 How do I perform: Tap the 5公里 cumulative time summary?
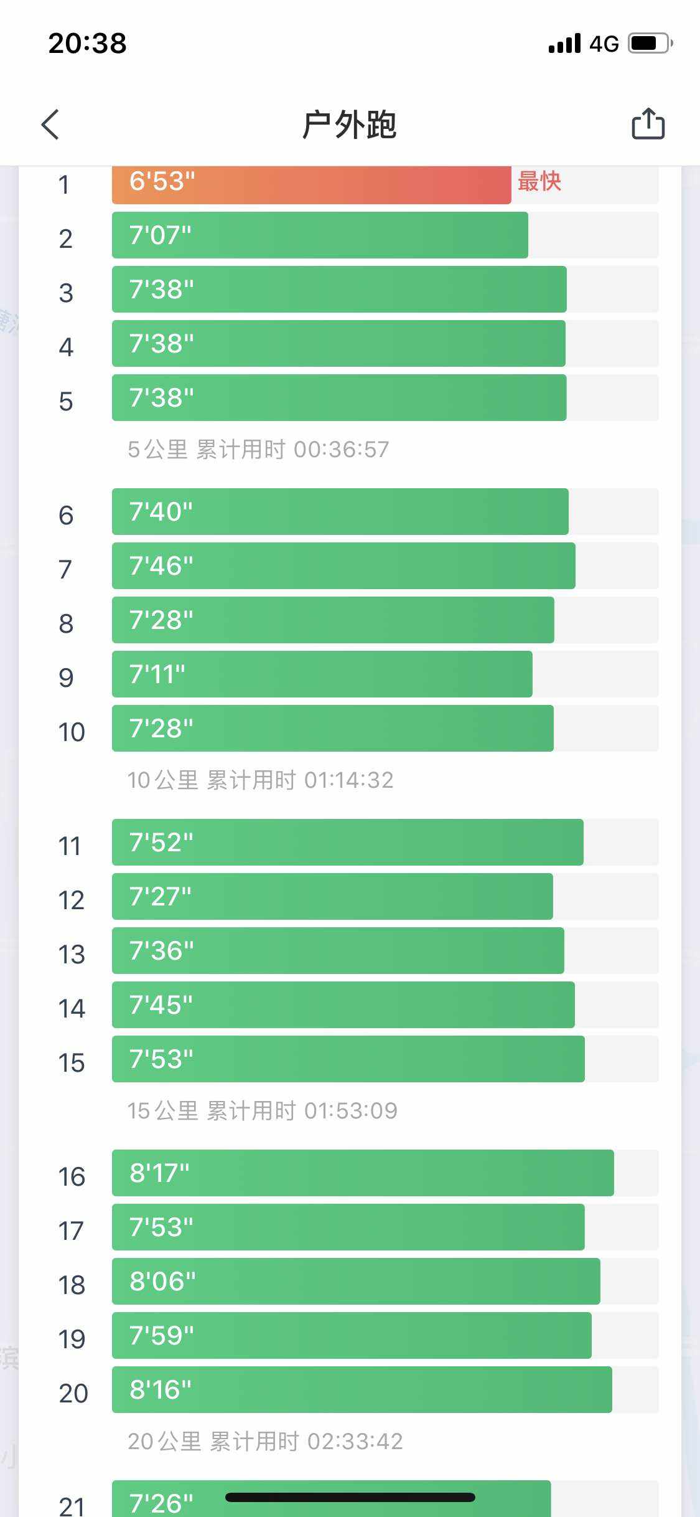[x=258, y=449]
